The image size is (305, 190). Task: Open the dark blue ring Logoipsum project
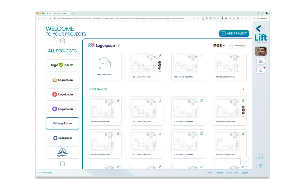(x=63, y=138)
